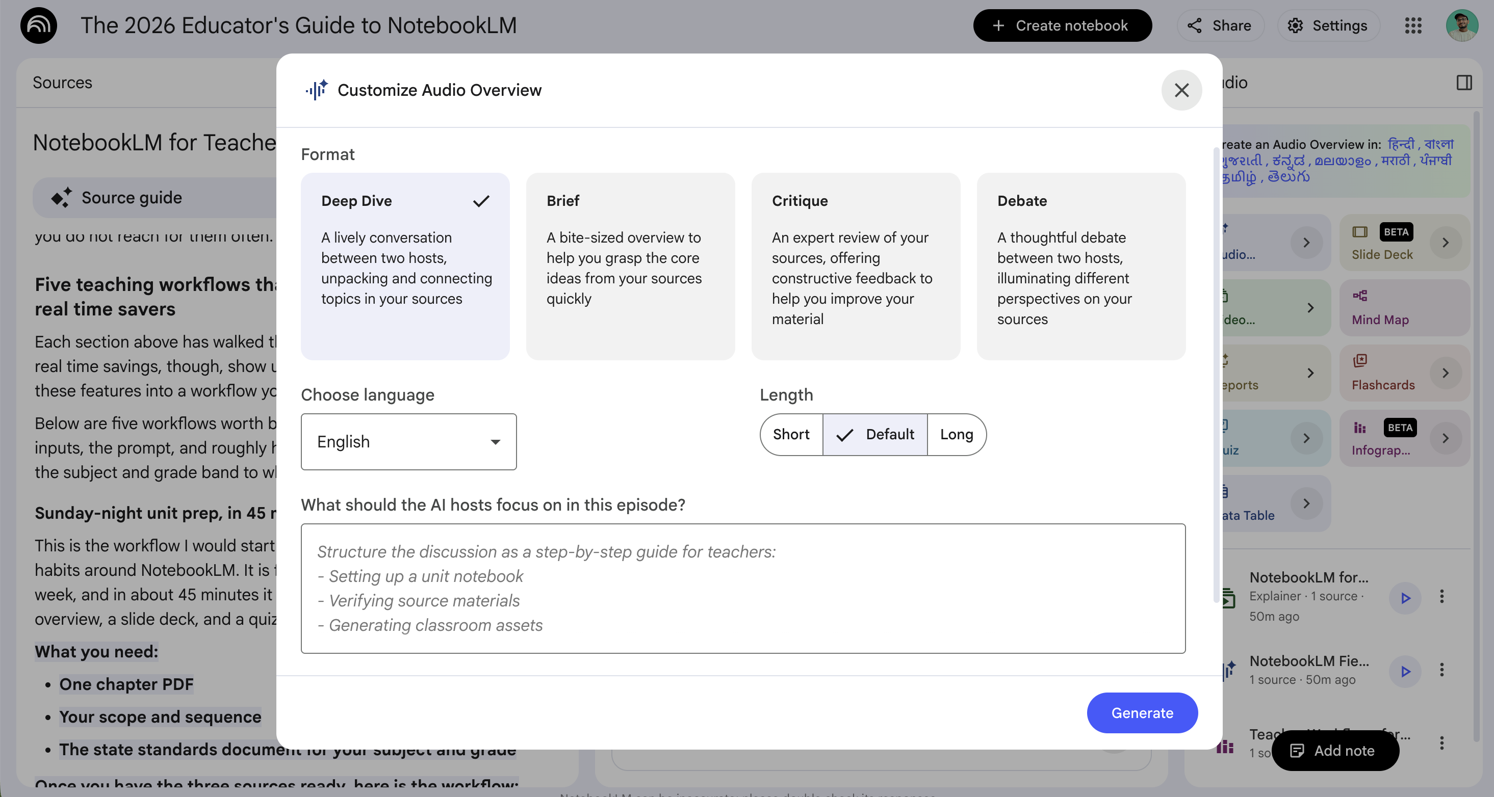Play the NotebookLM Fie... audio overview
This screenshot has width=1494, height=797.
tap(1405, 671)
